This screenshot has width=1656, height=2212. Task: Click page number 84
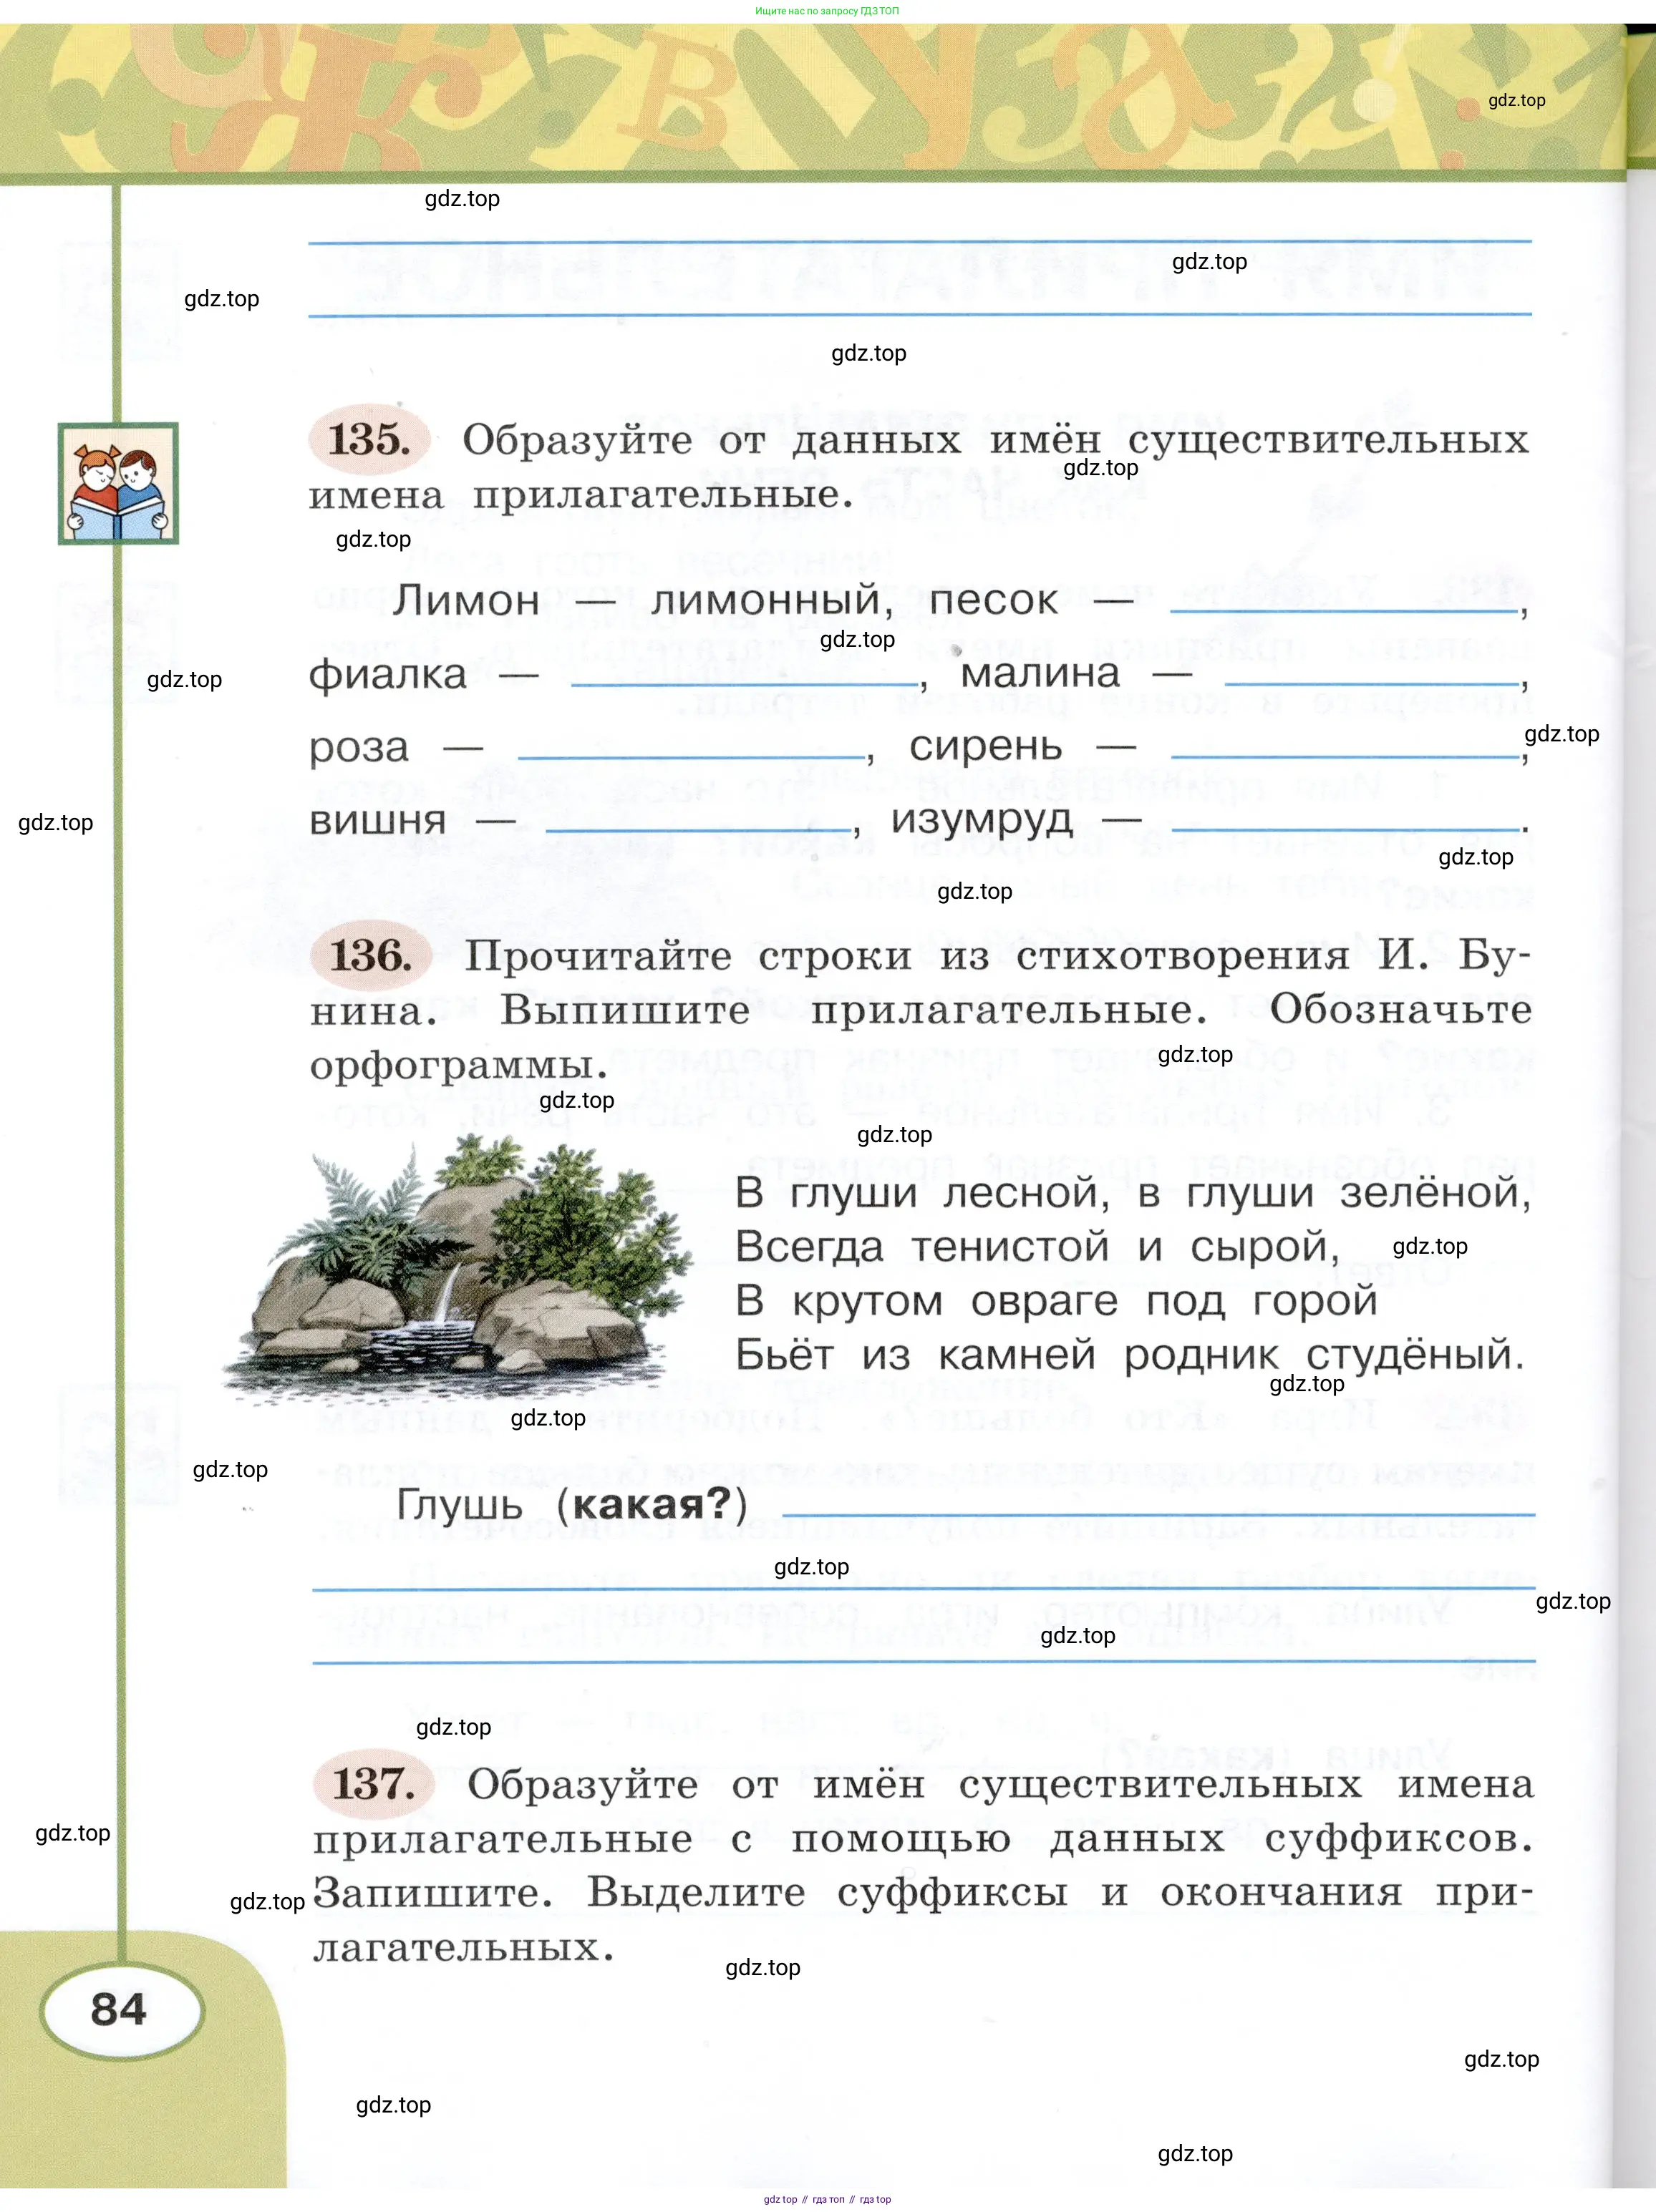click(x=120, y=2010)
